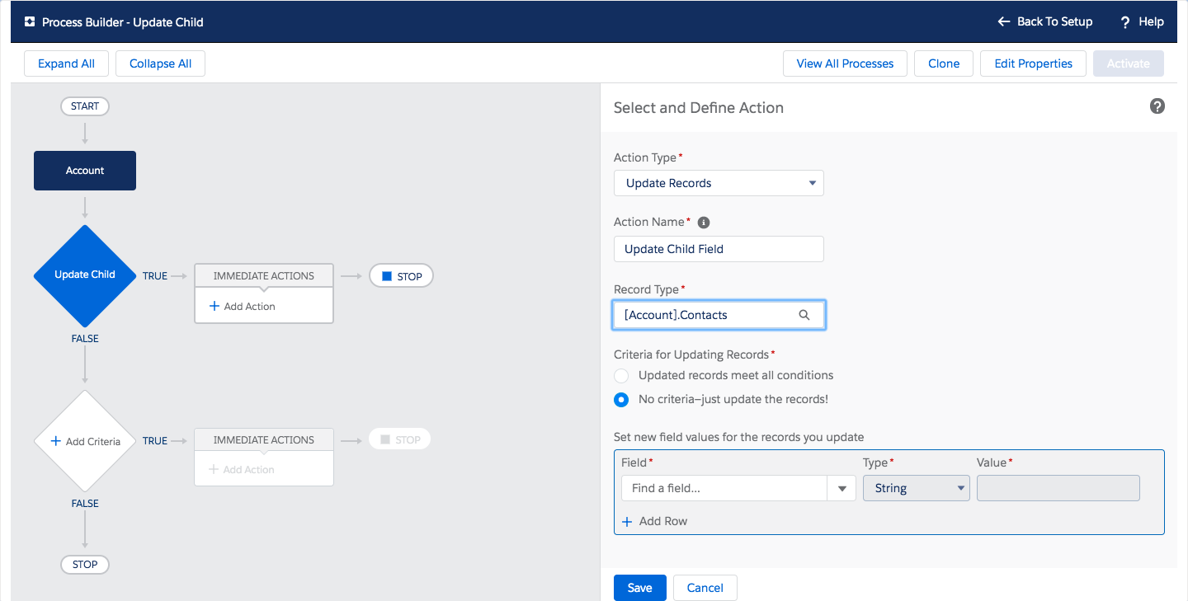
Task: Click the Action Name text field
Action: [x=718, y=249]
